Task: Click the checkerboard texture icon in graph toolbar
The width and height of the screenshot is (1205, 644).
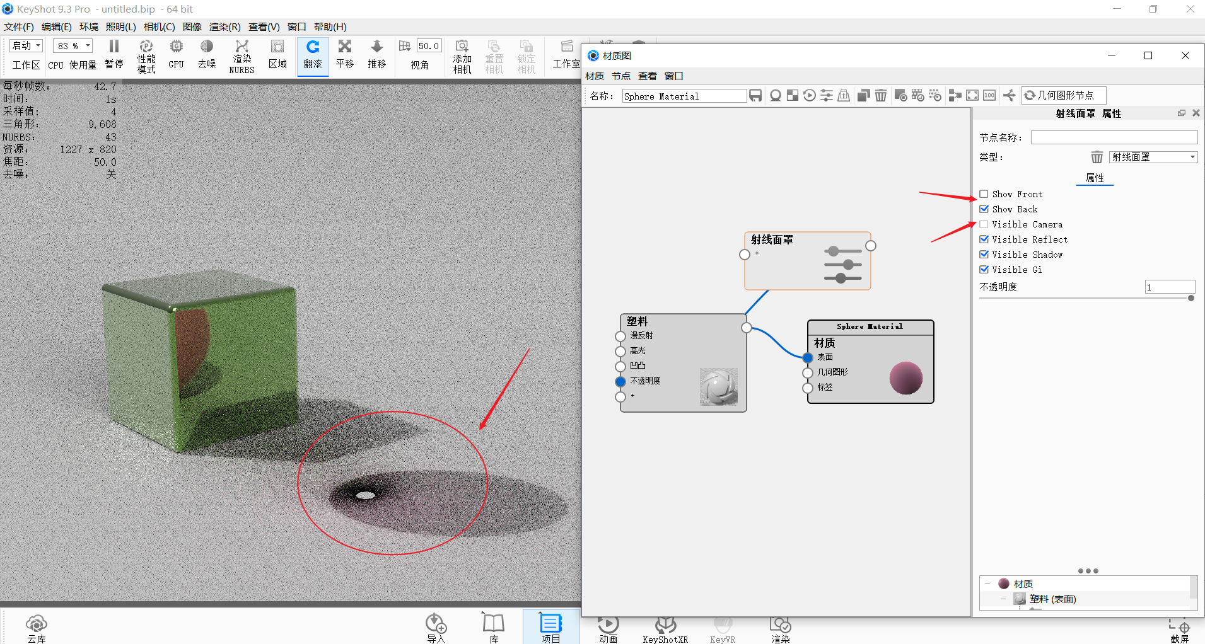Action: point(793,95)
